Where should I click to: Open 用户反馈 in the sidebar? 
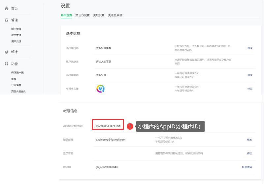click(16, 41)
